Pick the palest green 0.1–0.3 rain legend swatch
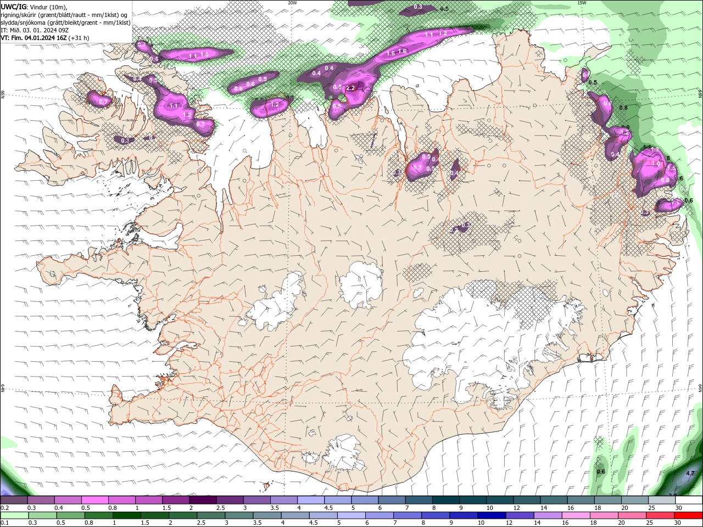 pyautogui.click(x=15, y=515)
